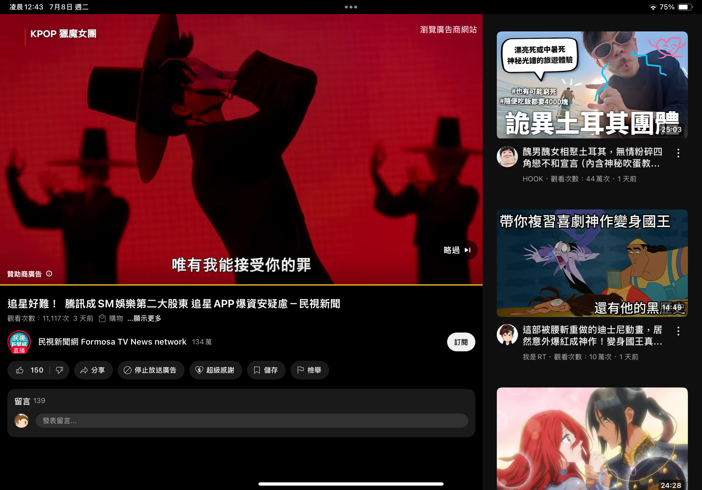Open title 這部被腰斬重做的迪士尼動畫 video
The height and width of the screenshot is (490, 702).
(x=592, y=335)
